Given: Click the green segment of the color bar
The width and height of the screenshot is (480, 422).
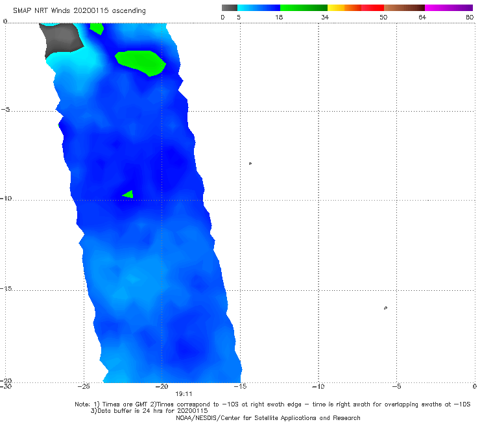Looking at the screenshot, I should [x=304, y=8].
